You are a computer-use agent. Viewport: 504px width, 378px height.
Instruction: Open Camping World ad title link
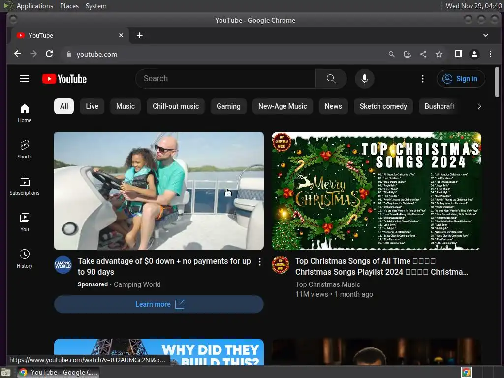coord(164,266)
